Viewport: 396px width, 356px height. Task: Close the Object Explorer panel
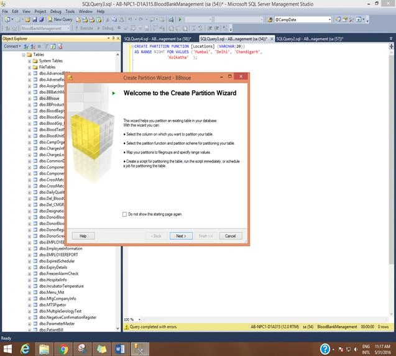[118, 39]
